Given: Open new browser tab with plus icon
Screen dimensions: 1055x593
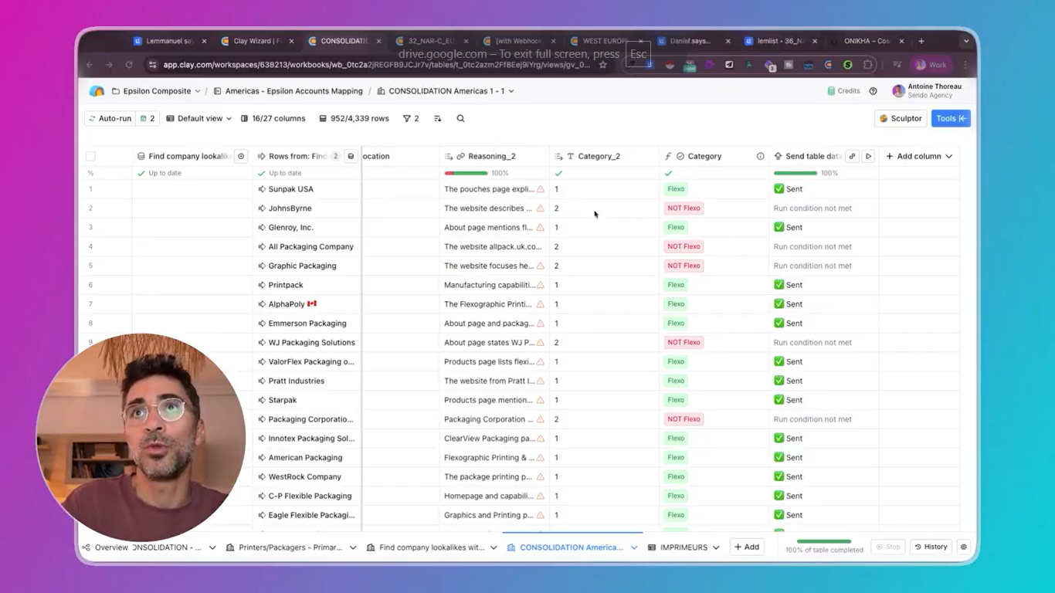Looking at the screenshot, I should click(921, 41).
